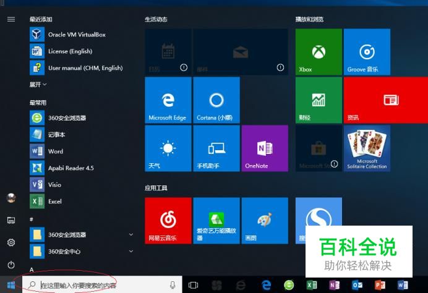
Task: Open the 360安全中心 folder entry
Action: [x=82, y=251]
